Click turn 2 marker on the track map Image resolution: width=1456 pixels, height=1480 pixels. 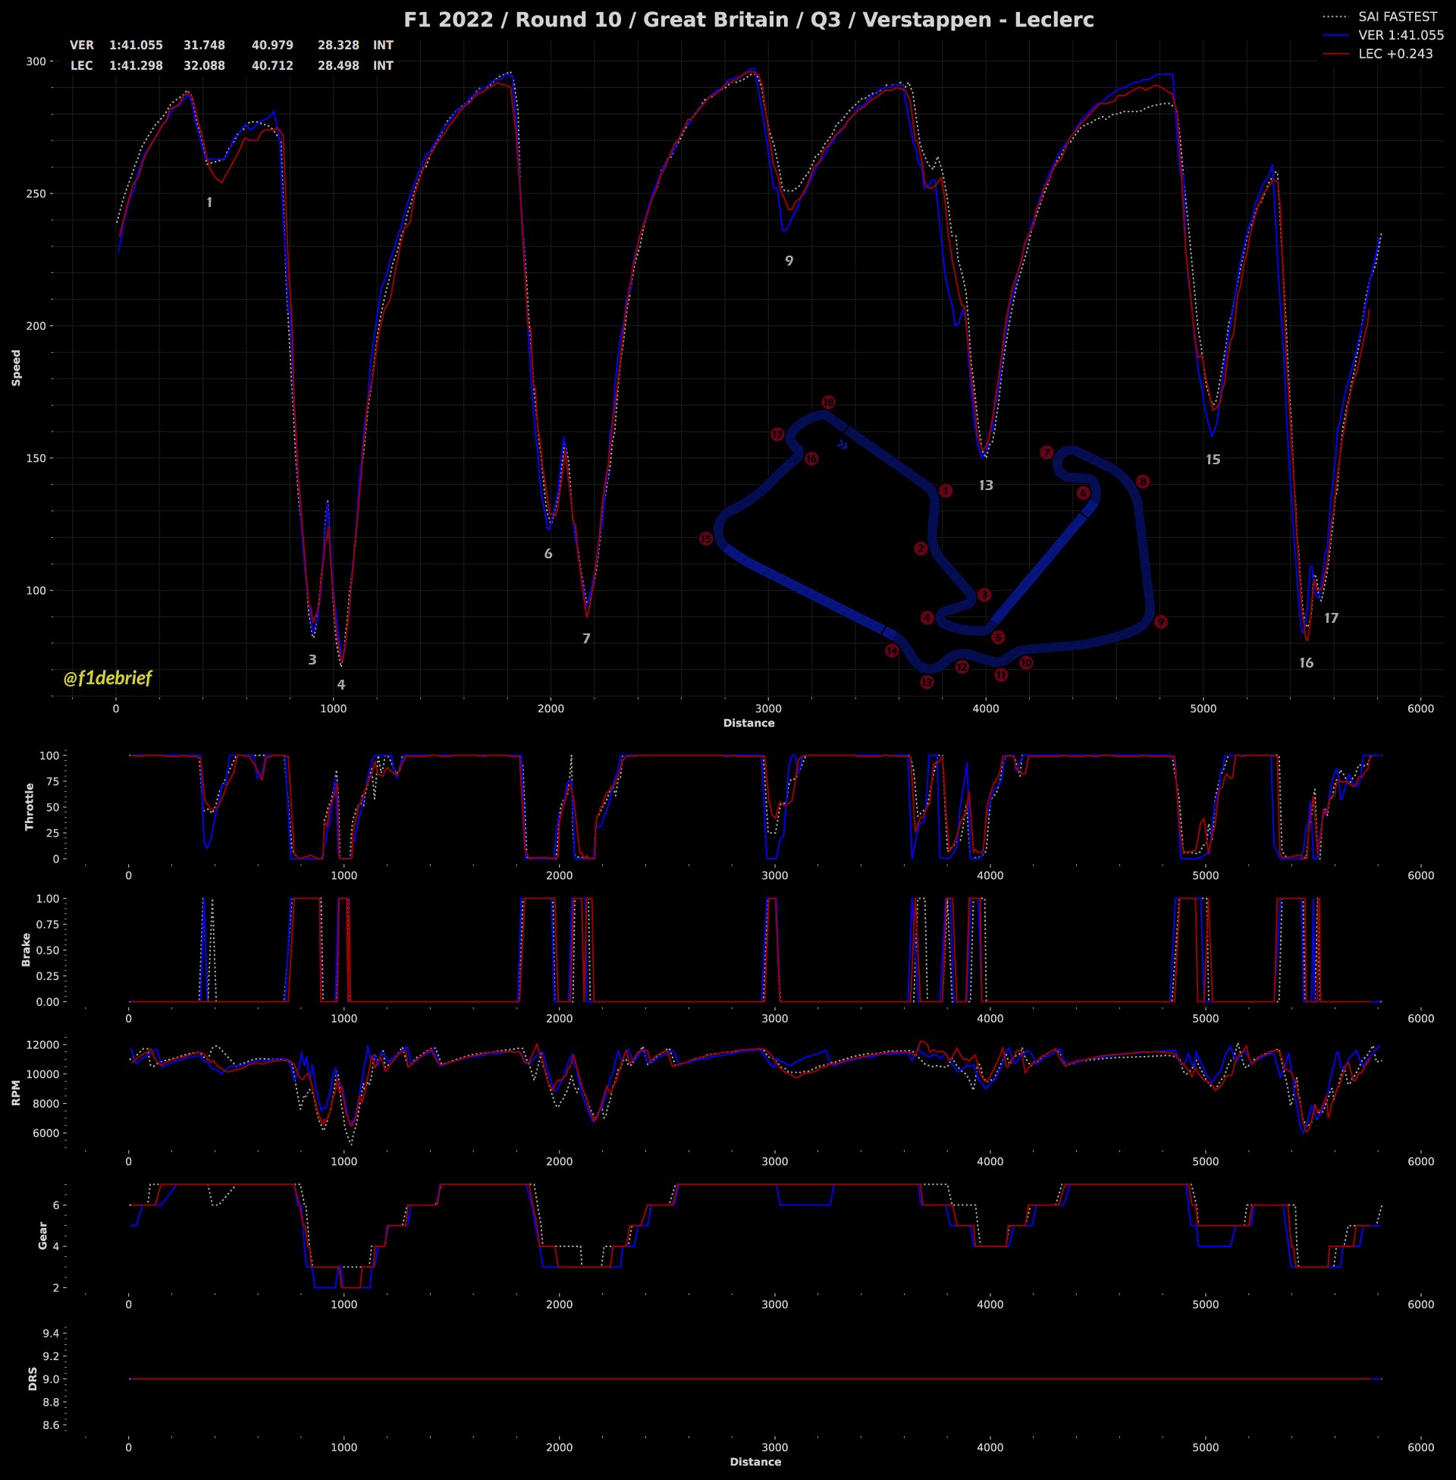921,548
